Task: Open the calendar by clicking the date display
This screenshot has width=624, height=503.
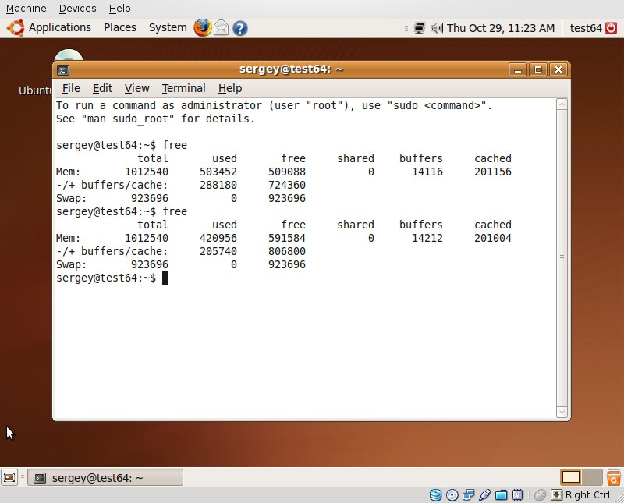Action: click(x=503, y=28)
